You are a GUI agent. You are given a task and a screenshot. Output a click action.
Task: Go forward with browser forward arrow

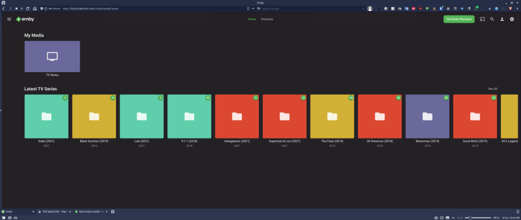pos(10,8)
